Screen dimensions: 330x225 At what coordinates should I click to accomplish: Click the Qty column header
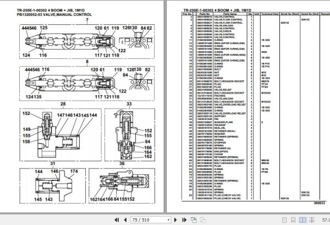click(250, 14)
